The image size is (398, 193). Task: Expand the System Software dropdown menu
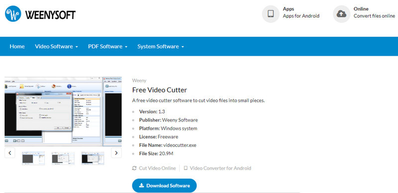(161, 46)
